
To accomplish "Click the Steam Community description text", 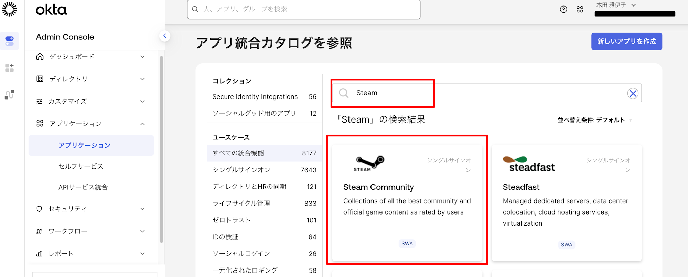I will coord(407,207).
